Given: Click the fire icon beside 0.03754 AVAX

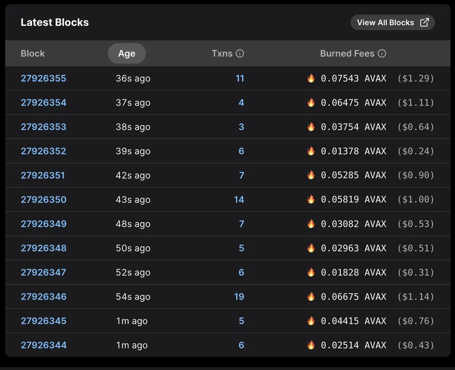Looking at the screenshot, I should pyautogui.click(x=311, y=127).
